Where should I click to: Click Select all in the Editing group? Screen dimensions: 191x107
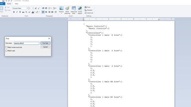click(x=89, y=13)
